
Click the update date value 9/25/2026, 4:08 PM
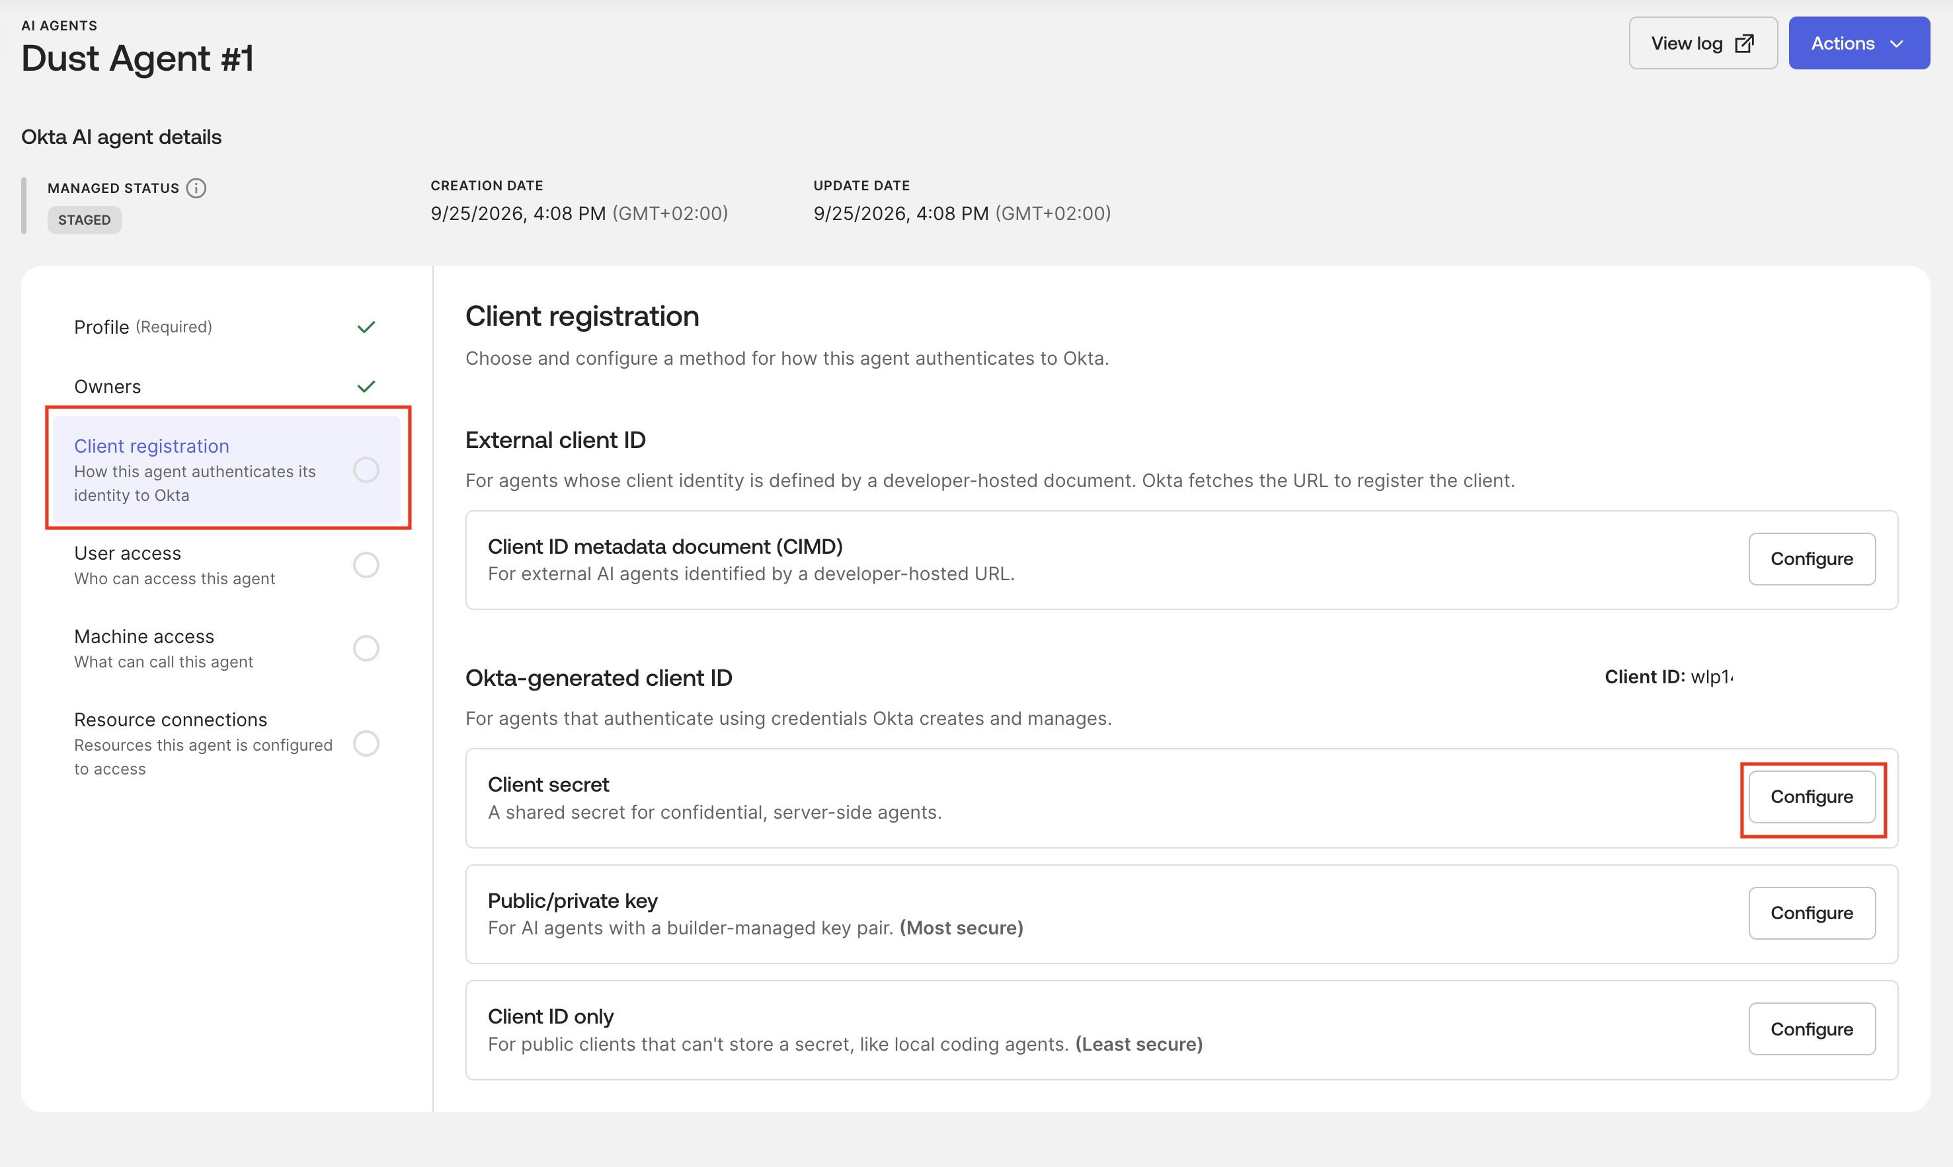pyautogui.click(x=900, y=214)
